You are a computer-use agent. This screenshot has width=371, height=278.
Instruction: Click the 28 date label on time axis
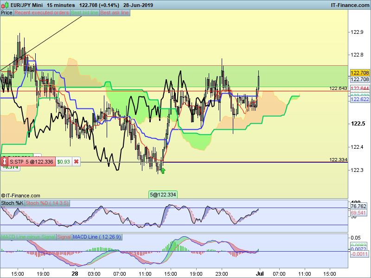click(75, 274)
